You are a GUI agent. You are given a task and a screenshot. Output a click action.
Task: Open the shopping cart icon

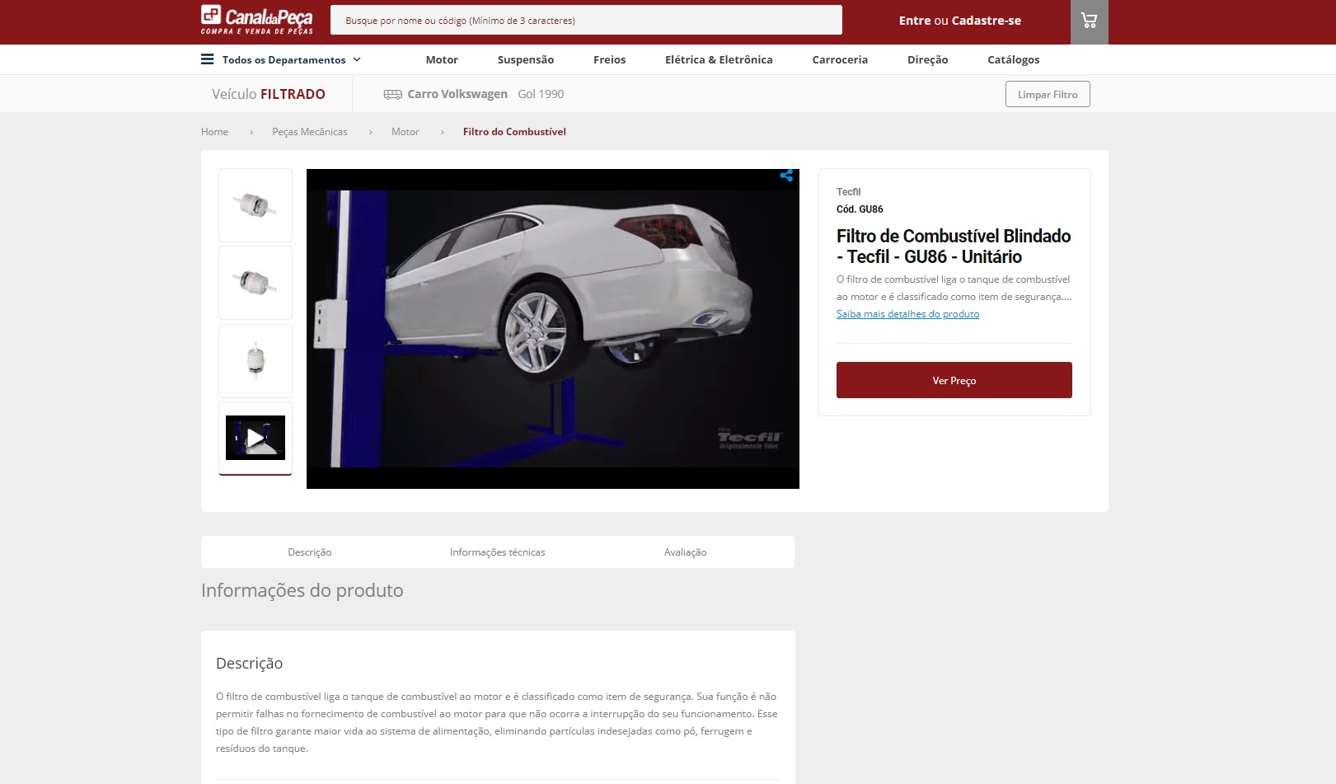(1089, 21)
